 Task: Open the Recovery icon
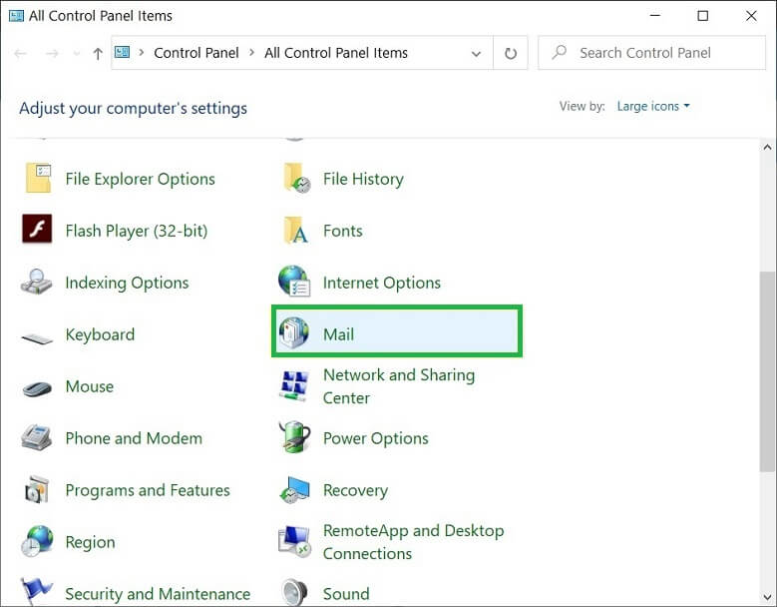294,489
